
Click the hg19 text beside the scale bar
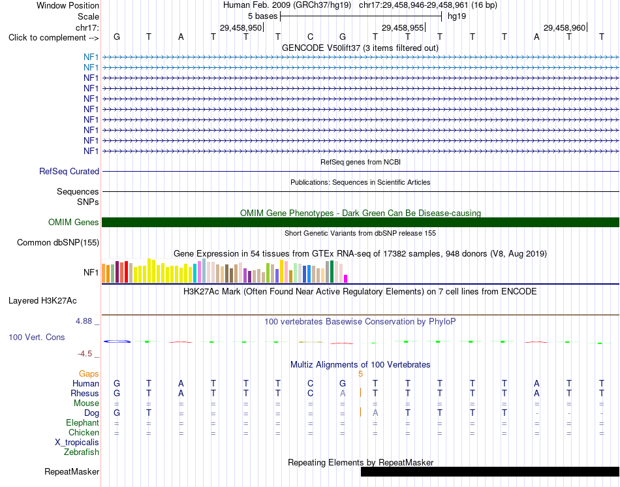pyautogui.click(x=457, y=16)
